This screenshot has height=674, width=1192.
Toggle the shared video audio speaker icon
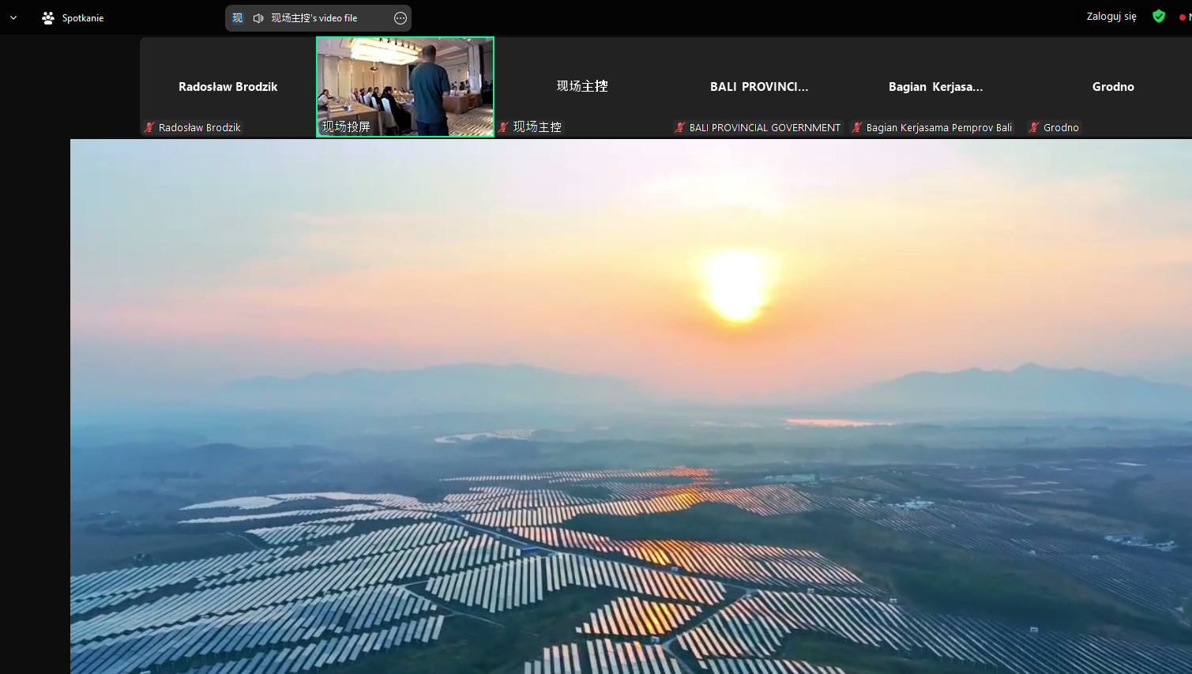tap(258, 18)
